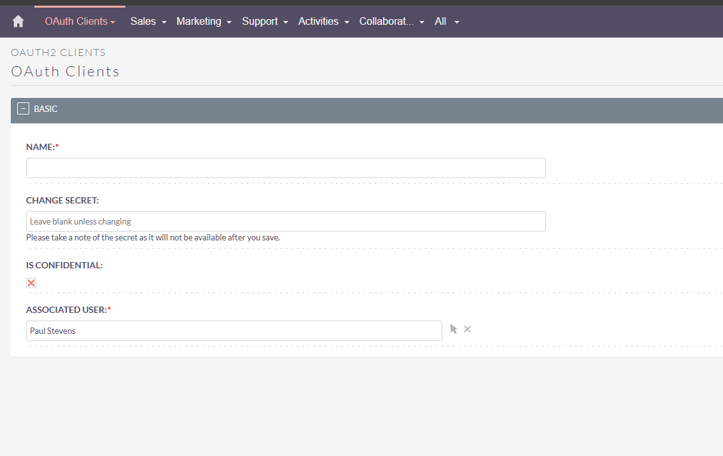Go to the home page icon
Screen dimensions: 723x456
click(x=18, y=21)
